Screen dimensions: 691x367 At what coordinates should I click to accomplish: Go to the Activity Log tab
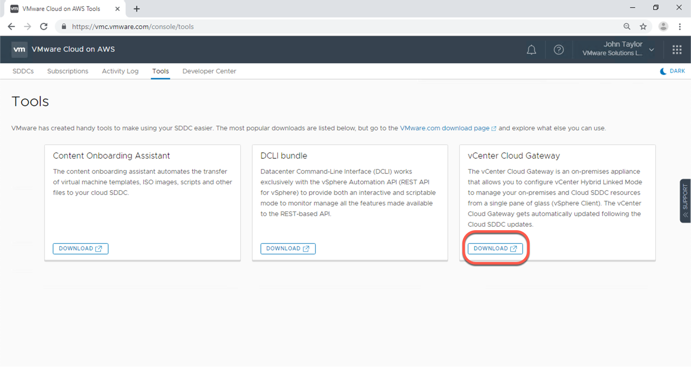(120, 71)
